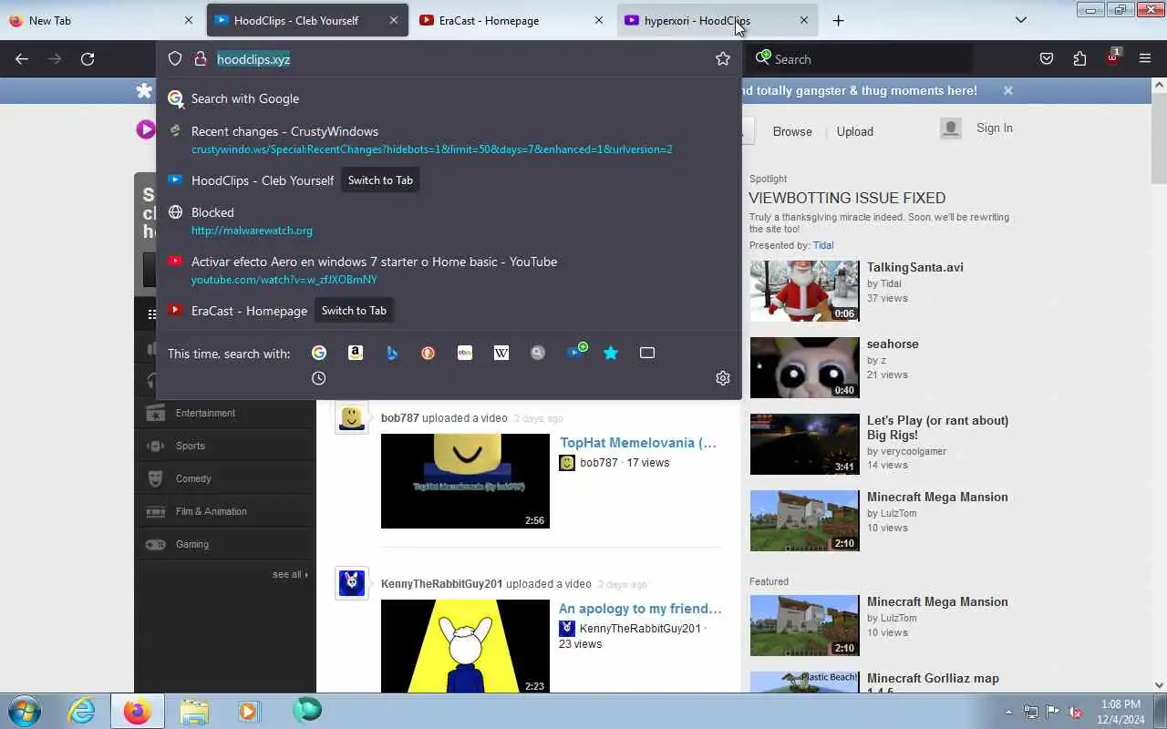Open TopHat Memelovania video title link
1167x729 pixels.
pyautogui.click(x=638, y=443)
